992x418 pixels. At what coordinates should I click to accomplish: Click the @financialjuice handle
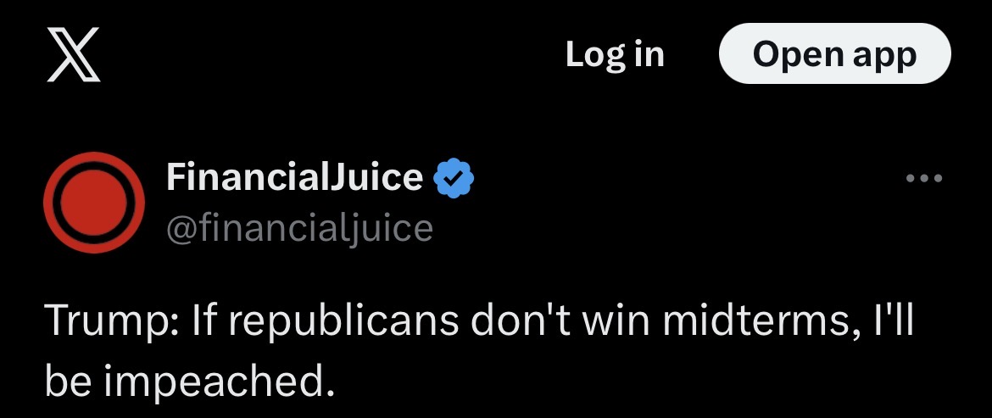pyautogui.click(x=299, y=228)
